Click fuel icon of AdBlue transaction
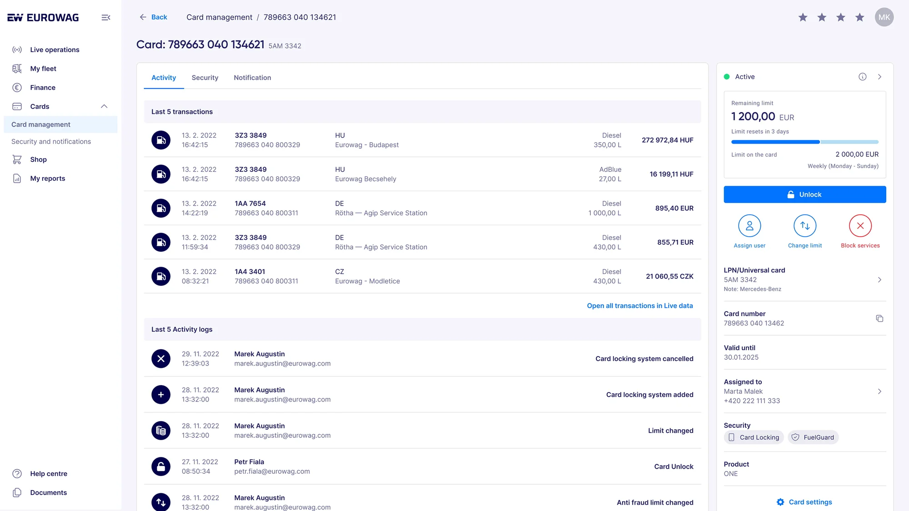Image resolution: width=909 pixels, height=511 pixels. click(161, 174)
